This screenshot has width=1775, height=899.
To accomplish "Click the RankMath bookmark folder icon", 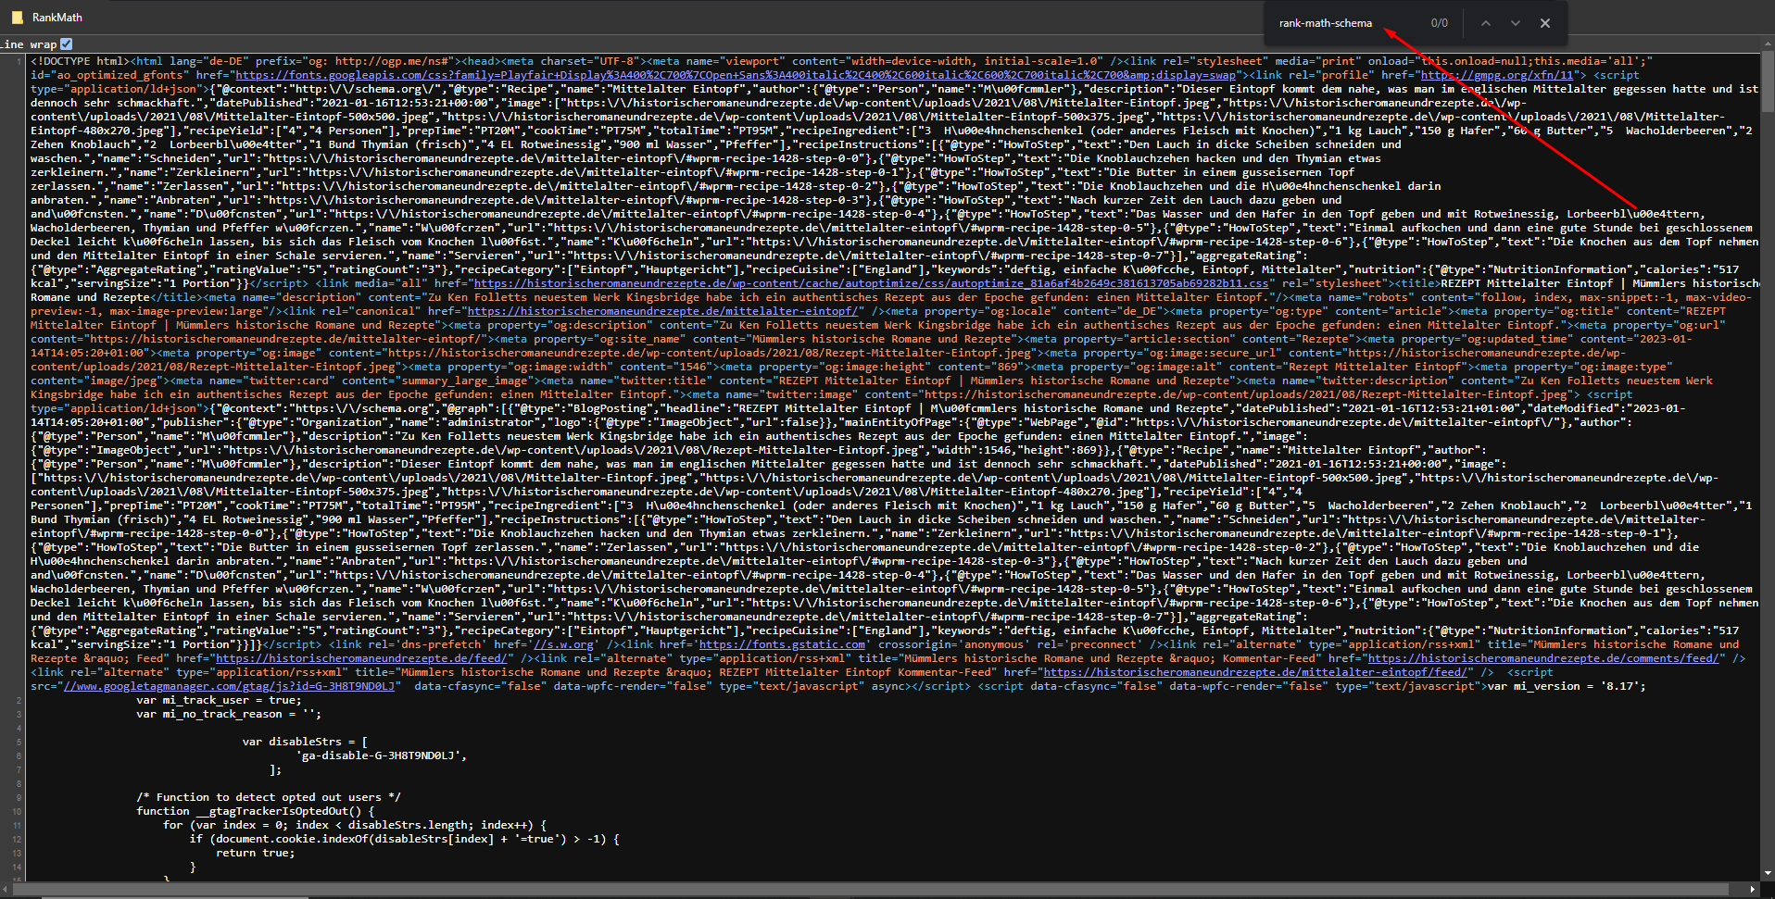I will click(x=17, y=18).
